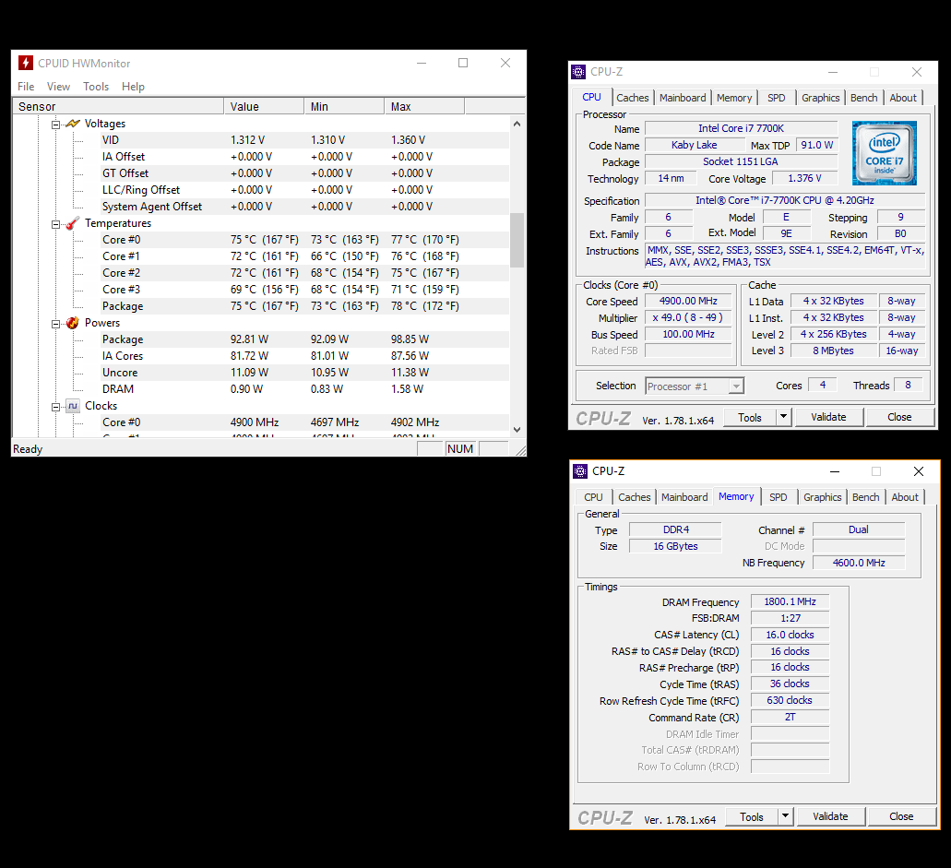Open the Tools menu in HWMonitor
The width and height of the screenshot is (951, 868).
tap(96, 87)
